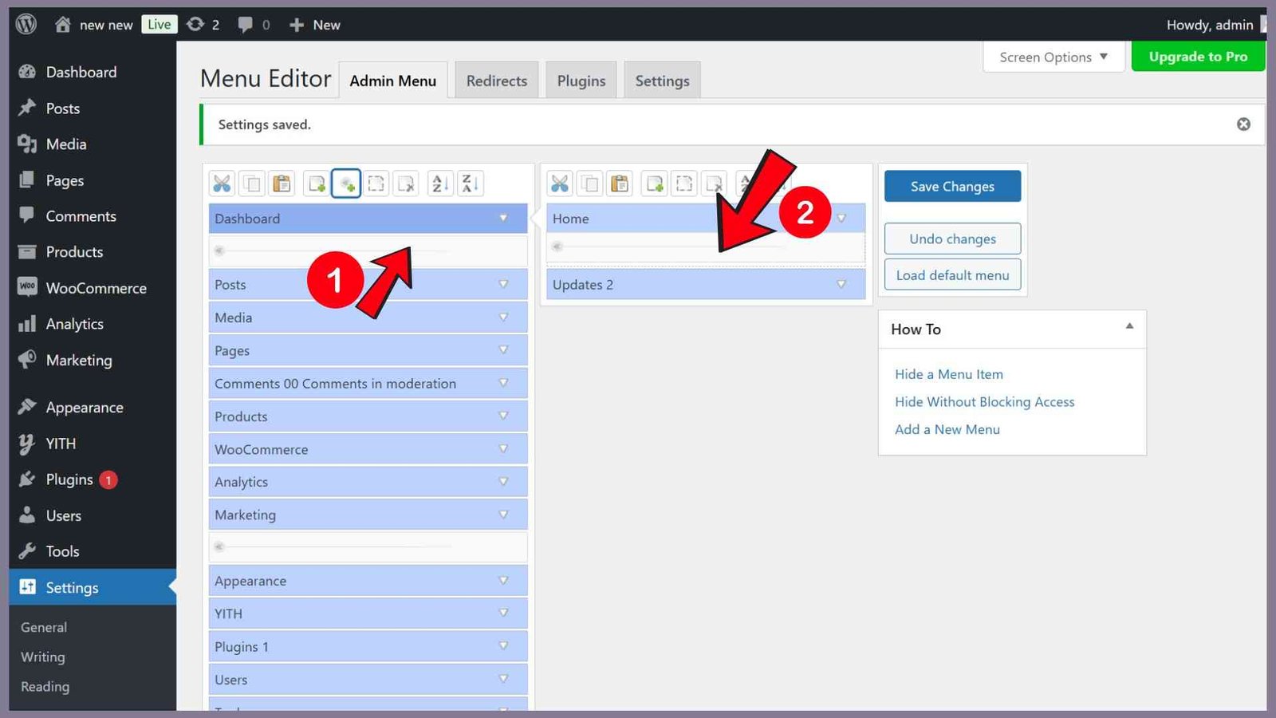Click the Upgrade to Pro button
The image size is (1276, 718).
tap(1198, 57)
